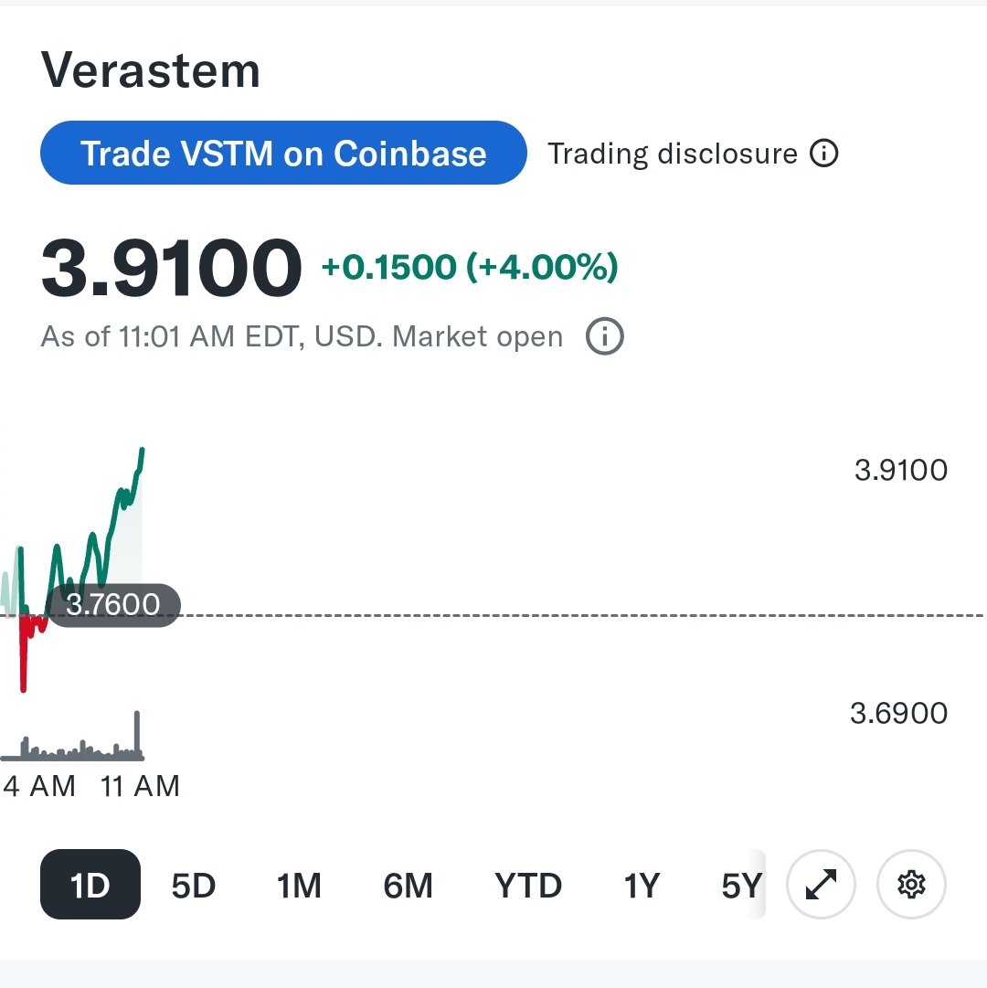Switch to 5Y time range

[x=741, y=886]
